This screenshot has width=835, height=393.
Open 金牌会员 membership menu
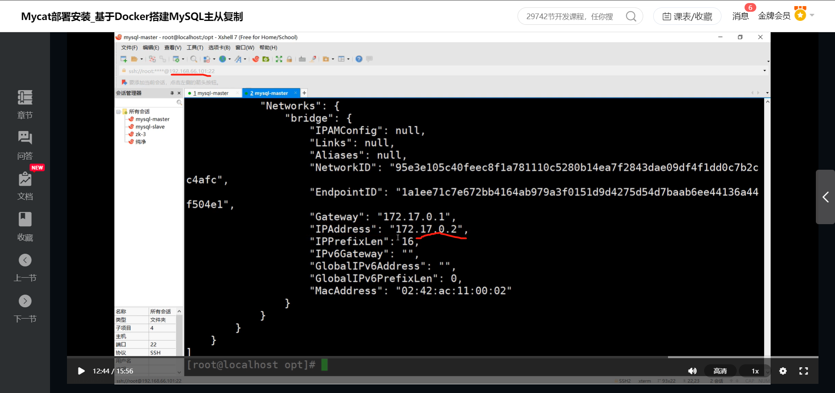point(785,16)
